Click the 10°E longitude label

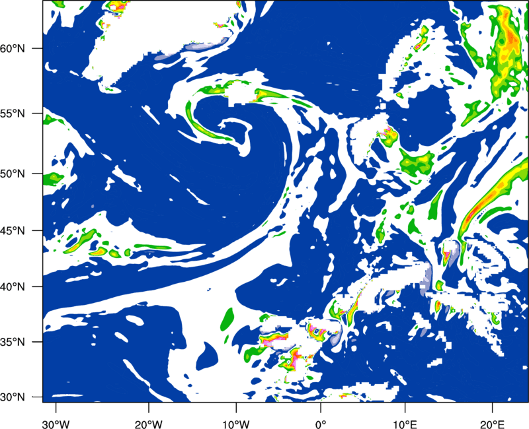405,424
